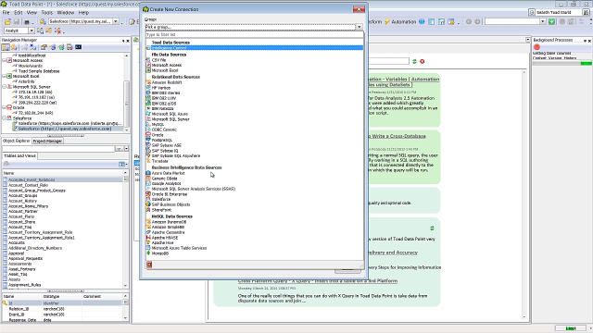This screenshot has width=593, height=333.
Task: Choose the Microsoft Excel data source
Action: coord(165,70)
